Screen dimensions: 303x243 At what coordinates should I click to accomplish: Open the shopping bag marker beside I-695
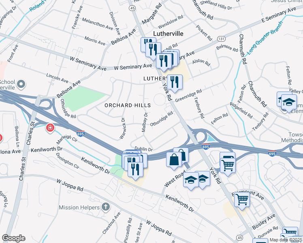pyautogui.click(x=174, y=160)
